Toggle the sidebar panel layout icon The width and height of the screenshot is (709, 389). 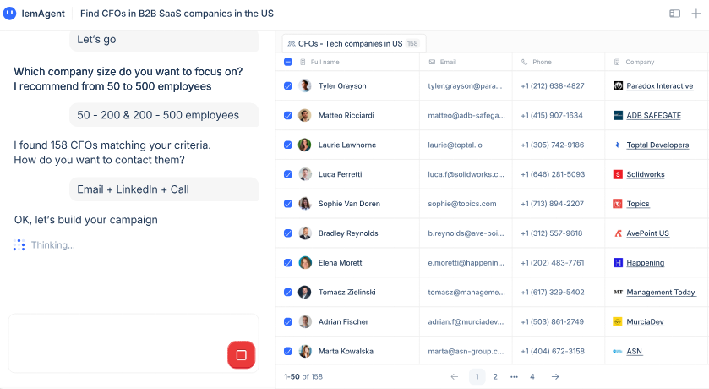click(674, 14)
